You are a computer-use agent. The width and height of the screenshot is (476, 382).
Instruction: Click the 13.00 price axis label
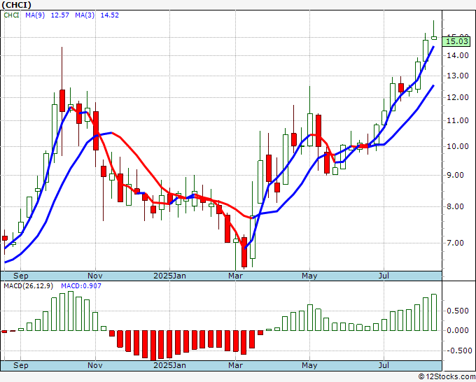point(458,76)
